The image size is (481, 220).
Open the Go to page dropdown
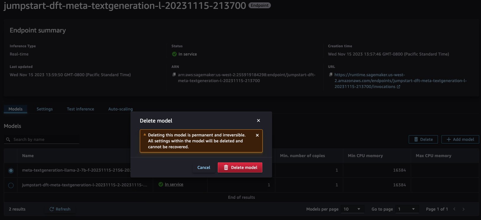pyautogui.click(x=407, y=209)
